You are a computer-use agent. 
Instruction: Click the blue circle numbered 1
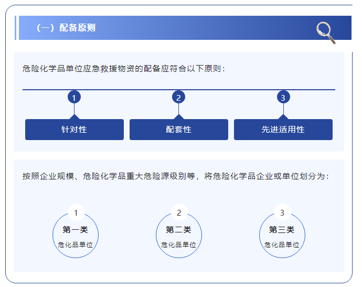74,98
